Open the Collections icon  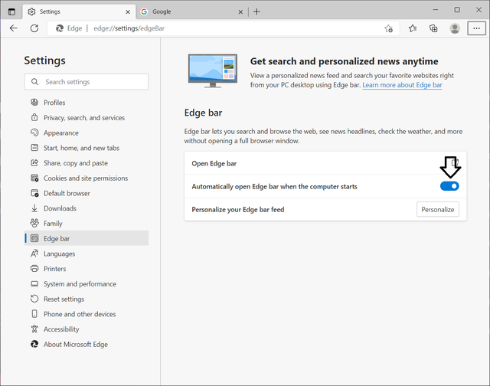click(433, 28)
